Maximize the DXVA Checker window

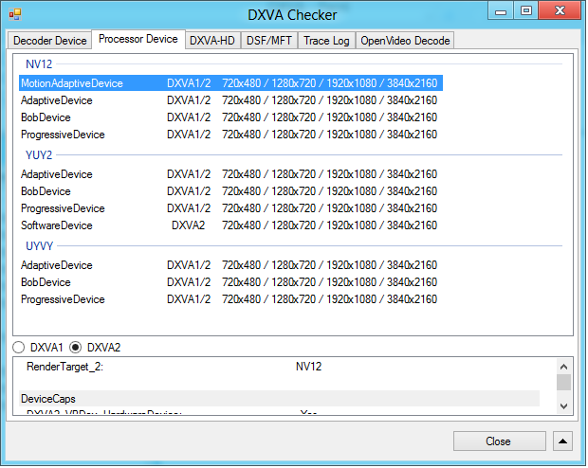coord(526,10)
